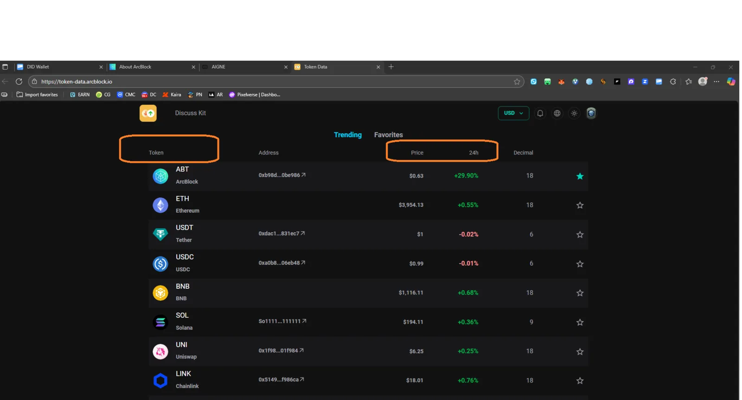Click the SOL Solana token icon
Viewport: 742px width, 400px height.
coord(160,322)
